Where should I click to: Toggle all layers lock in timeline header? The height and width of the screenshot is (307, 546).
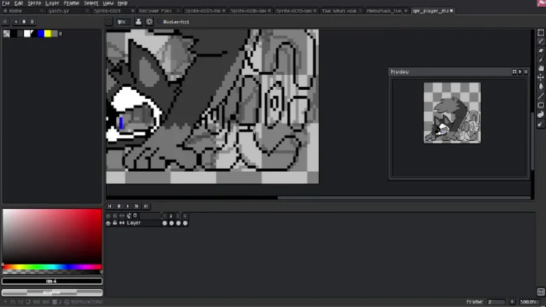pyautogui.click(x=115, y=216)
